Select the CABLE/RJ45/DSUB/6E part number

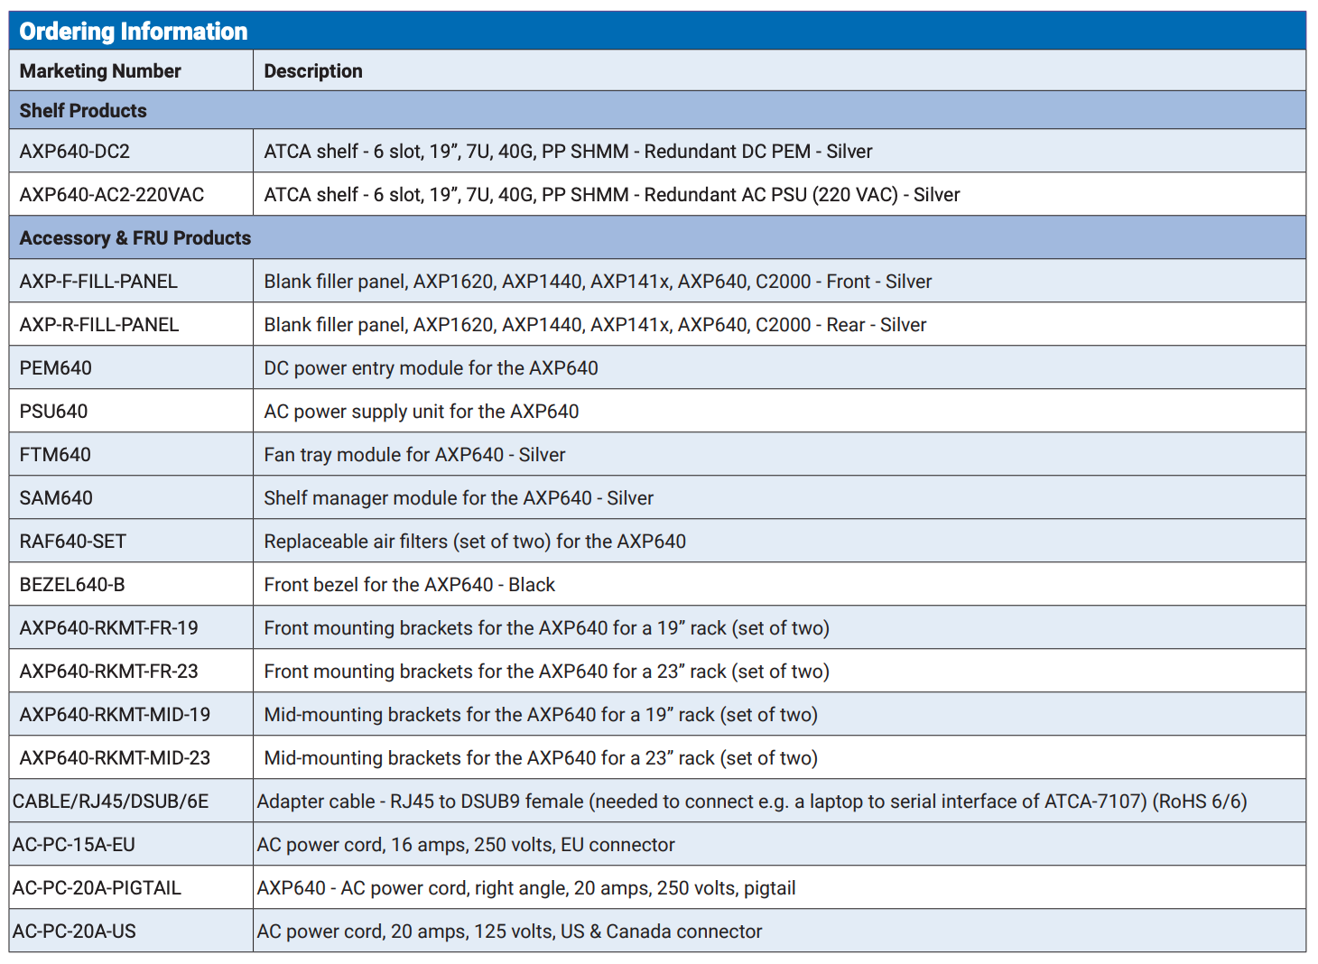click(110, 802)
